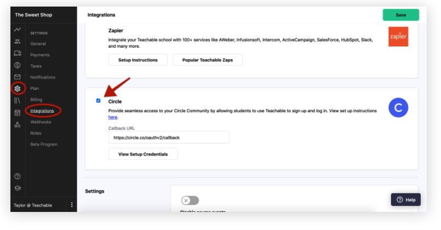This screenshot has height=230, width=441.
Task: Open the Users sidebar icon
Action: tap(18, 42)
